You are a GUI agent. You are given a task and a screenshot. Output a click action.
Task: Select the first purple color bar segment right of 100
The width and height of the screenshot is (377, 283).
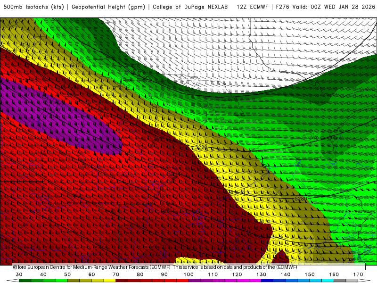click(x=195, y=281)
